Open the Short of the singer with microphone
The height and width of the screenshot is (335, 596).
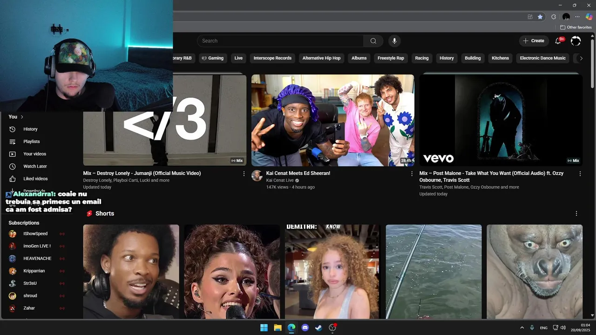232,272
